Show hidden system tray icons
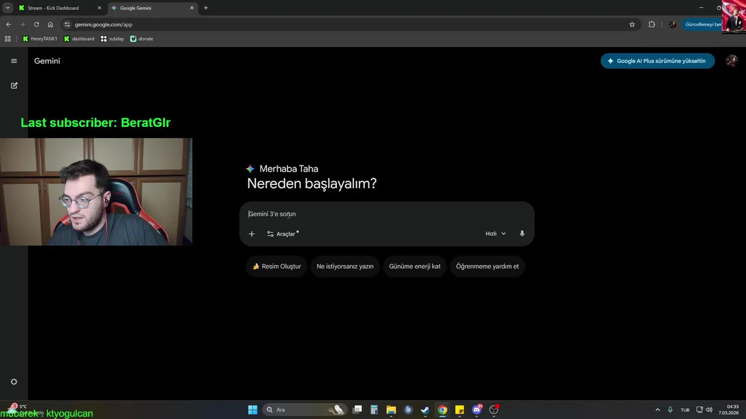The height and width of the screenshot is (419, 746). [658, 410]
